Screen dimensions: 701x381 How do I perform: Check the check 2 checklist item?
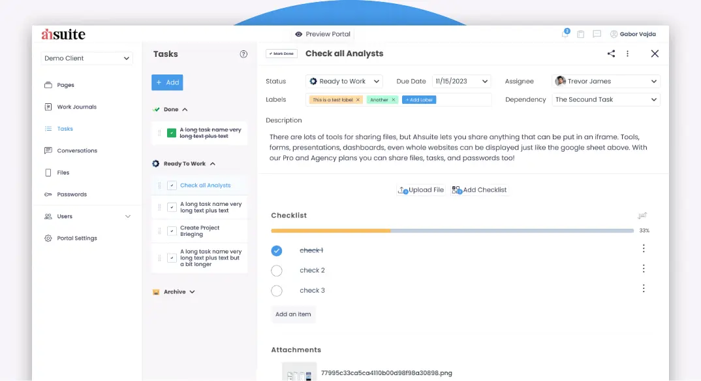[277, 270]
